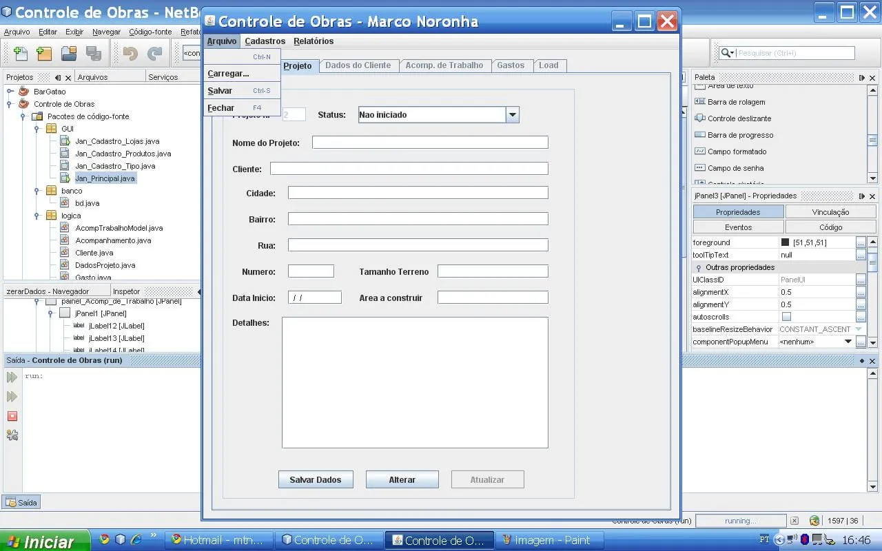This screenshot has width=882, height=551.
Task: Close the jPanel3 Propriedades panel with its X
Action: pos(872,196)
